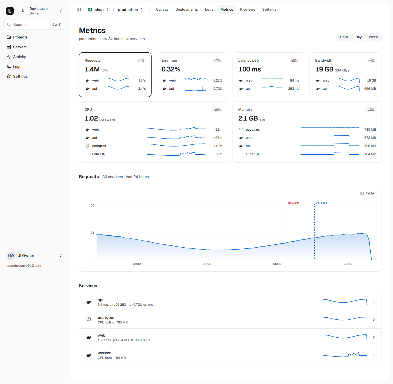Switch to the Deployments tab
Image resolution: width=393 pixels, height=384 pixels.
187,10
